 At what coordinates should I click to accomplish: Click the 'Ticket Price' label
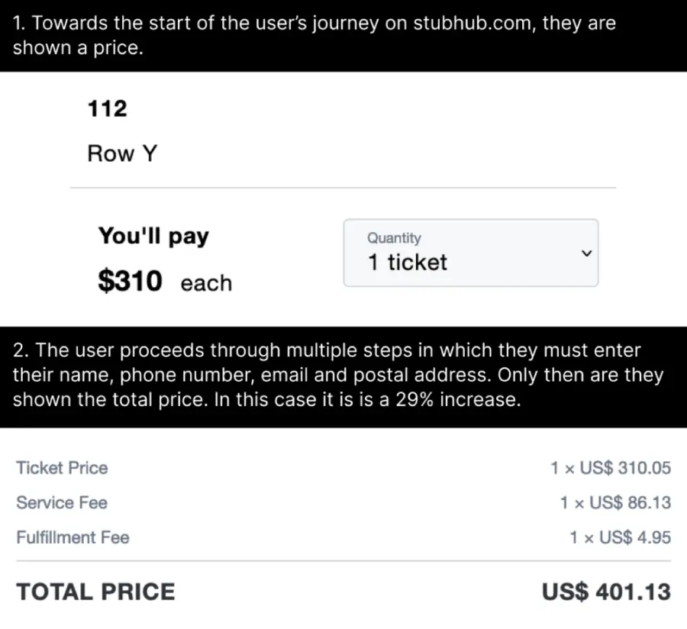pyautogui.click(x=62, y=468)
